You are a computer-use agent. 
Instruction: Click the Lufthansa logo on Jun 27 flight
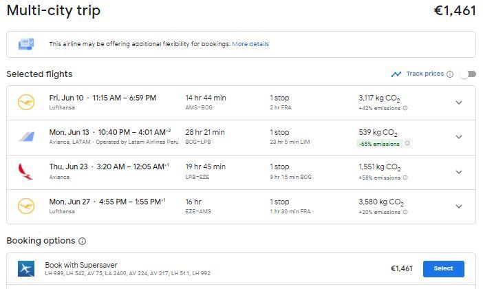coord(26,206)
